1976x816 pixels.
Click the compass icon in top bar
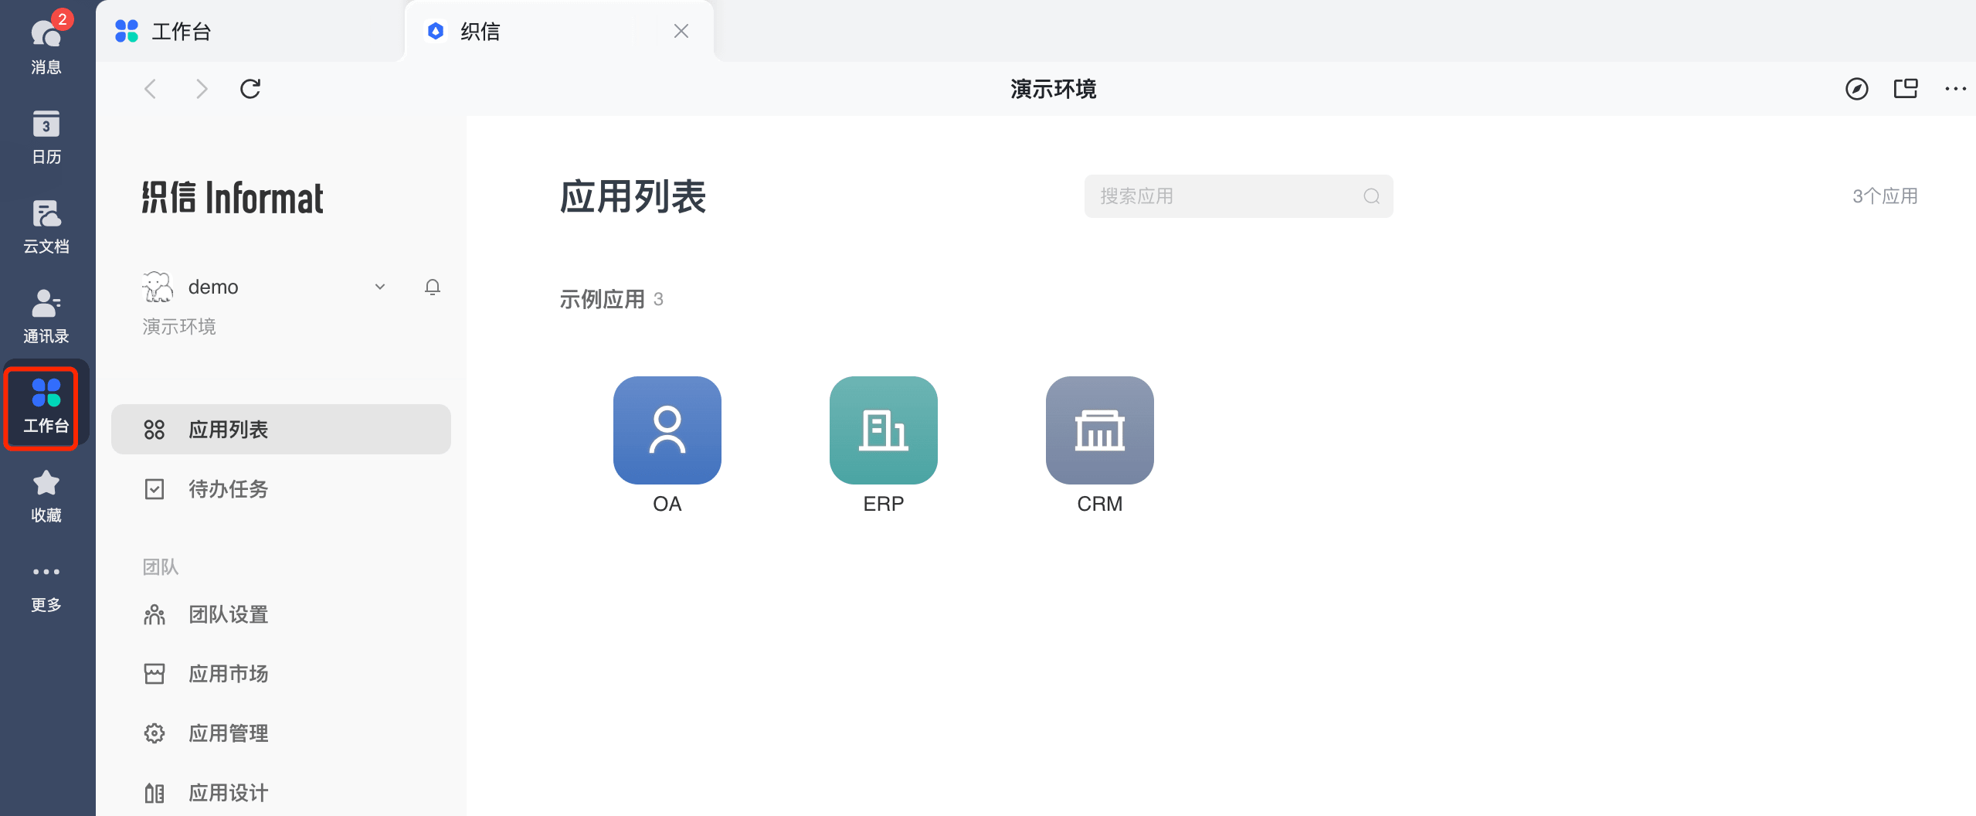1856,89
